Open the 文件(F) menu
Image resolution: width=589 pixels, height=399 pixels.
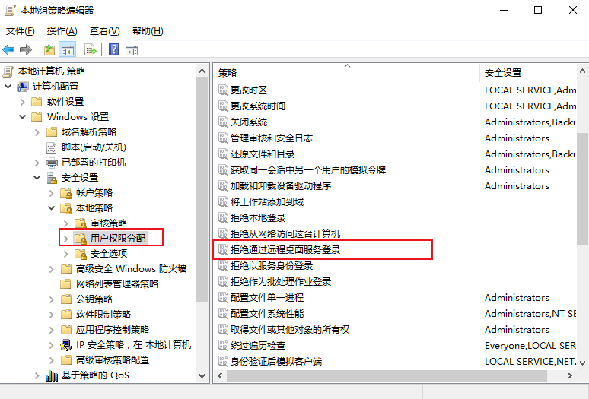21,31
